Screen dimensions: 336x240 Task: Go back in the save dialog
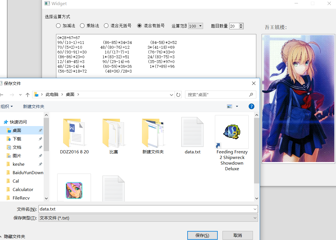coord(2,95)
